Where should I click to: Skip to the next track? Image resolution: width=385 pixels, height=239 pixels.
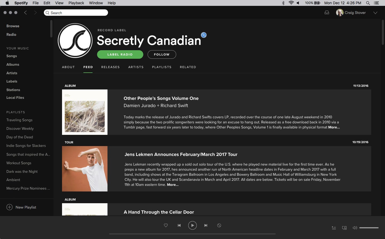(206, 225)
